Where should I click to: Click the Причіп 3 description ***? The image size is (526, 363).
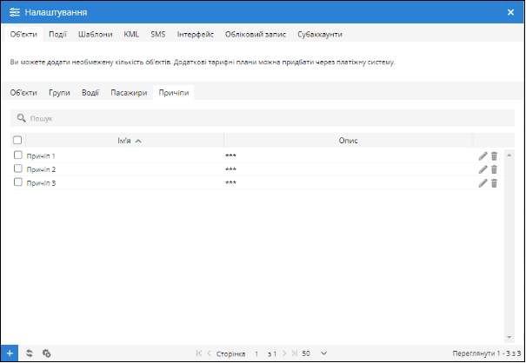230,183
